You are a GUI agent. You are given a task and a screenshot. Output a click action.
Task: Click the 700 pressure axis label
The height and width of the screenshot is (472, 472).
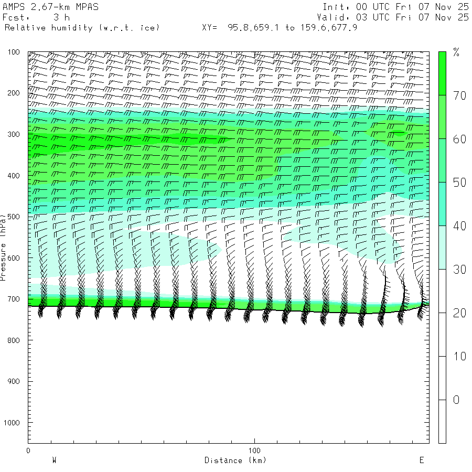point(14,299)
